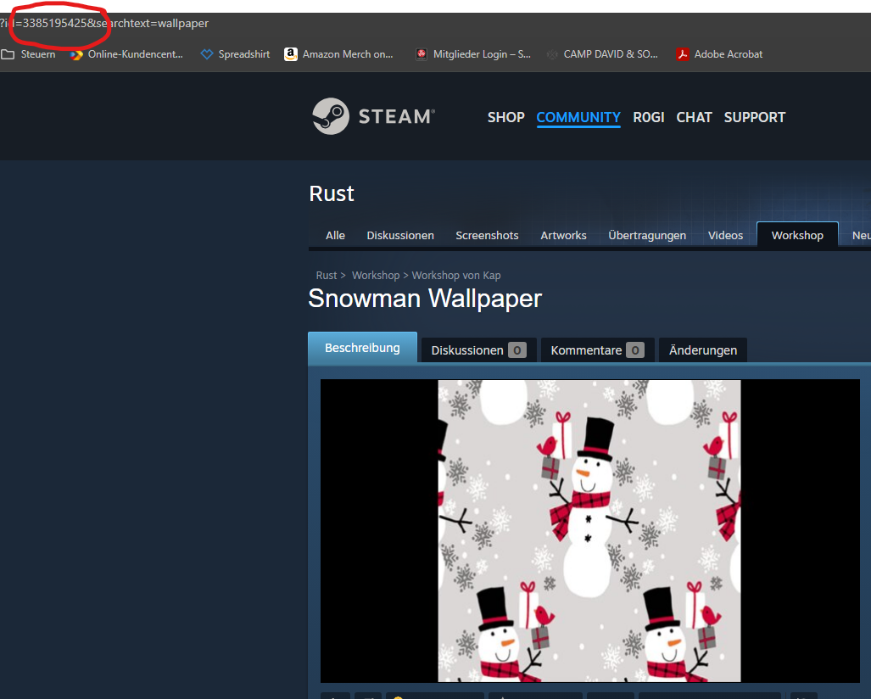Image resolution: width=871 pixels, height=699 pixels.
Task: Switch to the Screenshots hub tab
Action: [487, 235]
